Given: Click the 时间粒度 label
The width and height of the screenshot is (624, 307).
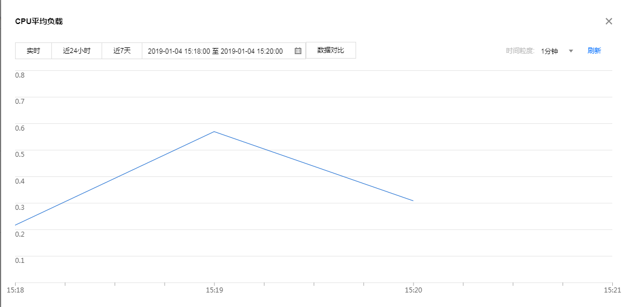Looking at the screenshot, I should (520, 51).
